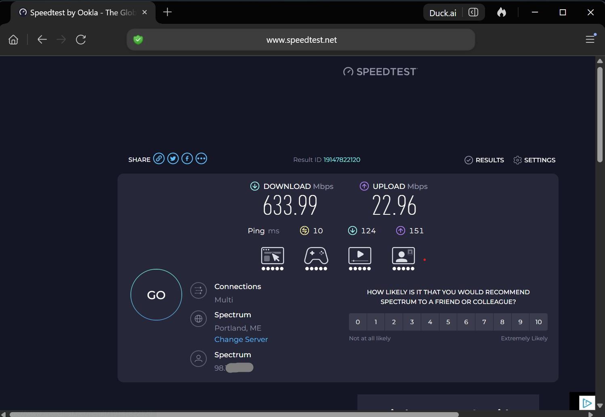Rate recommendation as 3

click(412, 322)
